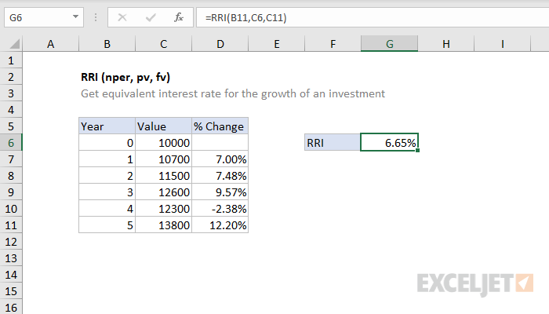Click Value cell 10700

(x=163, y=159)
